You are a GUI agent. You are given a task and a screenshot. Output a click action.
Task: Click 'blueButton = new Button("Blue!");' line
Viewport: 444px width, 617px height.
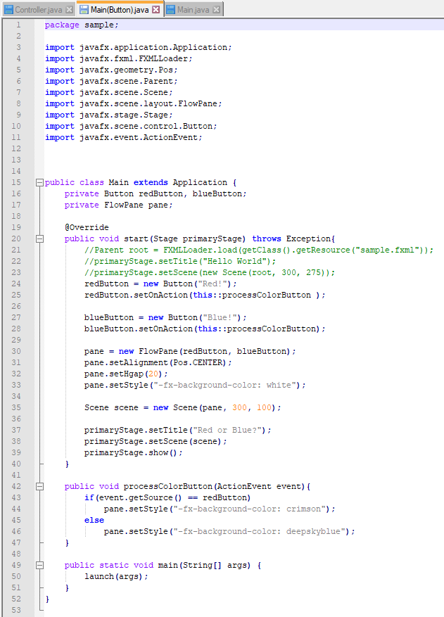click(x=165, y=318)
